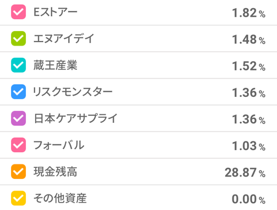The height and width of the screenshot is (210, 277).
Task: Click the 28.87% cash balance value
Action: (x=245, y=172)
